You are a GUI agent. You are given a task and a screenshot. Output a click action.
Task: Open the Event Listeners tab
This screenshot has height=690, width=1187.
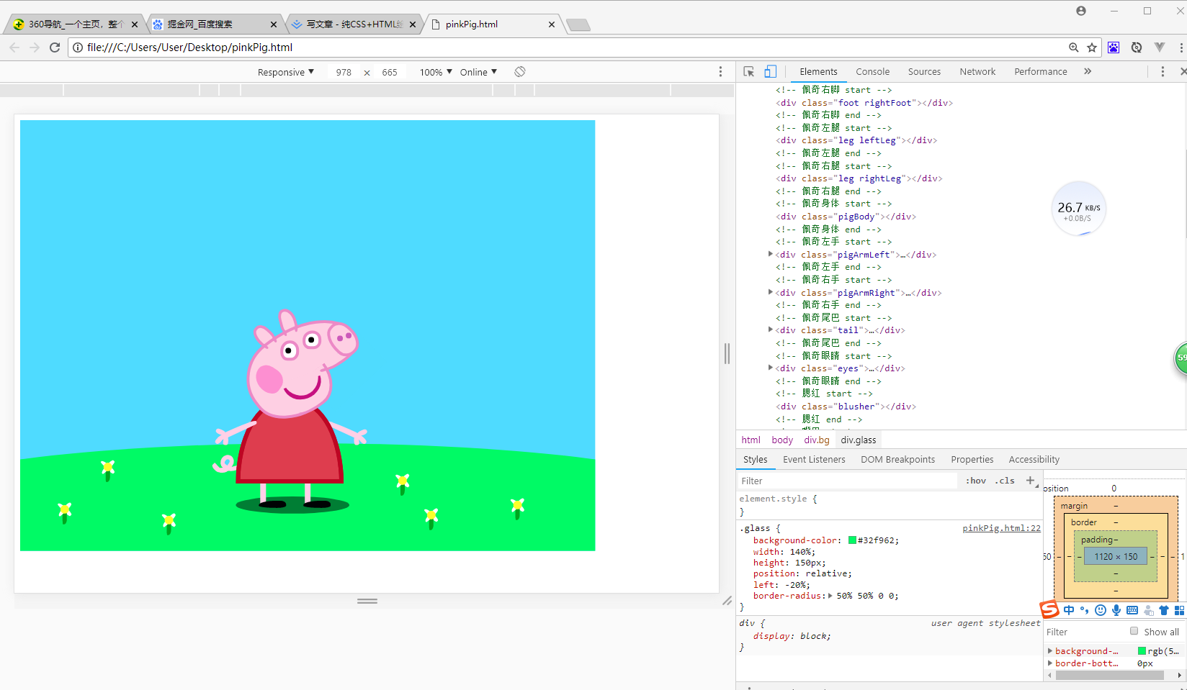tap(814, 460)
